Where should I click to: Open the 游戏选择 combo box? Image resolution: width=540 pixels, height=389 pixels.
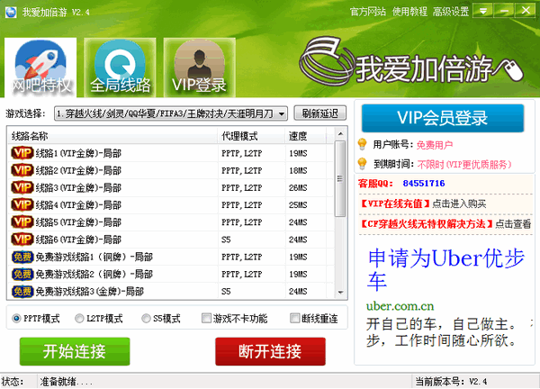[171, 113]
